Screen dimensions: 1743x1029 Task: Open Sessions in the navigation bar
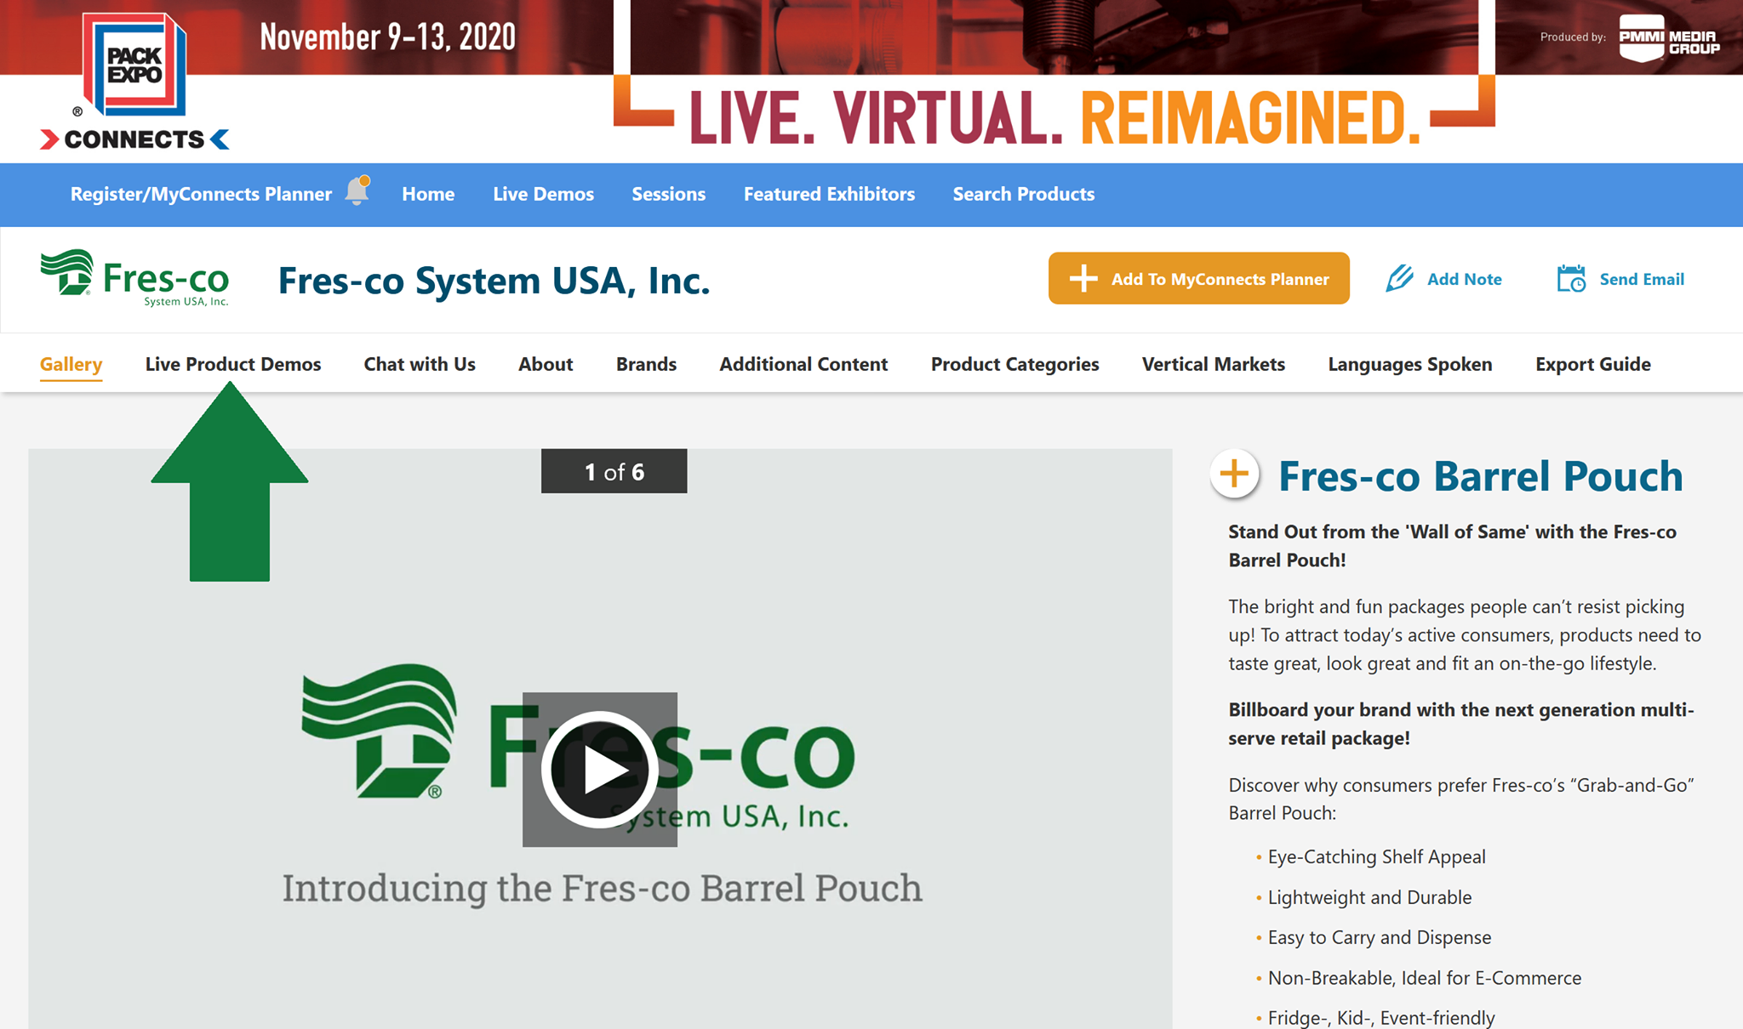(668, 194)
